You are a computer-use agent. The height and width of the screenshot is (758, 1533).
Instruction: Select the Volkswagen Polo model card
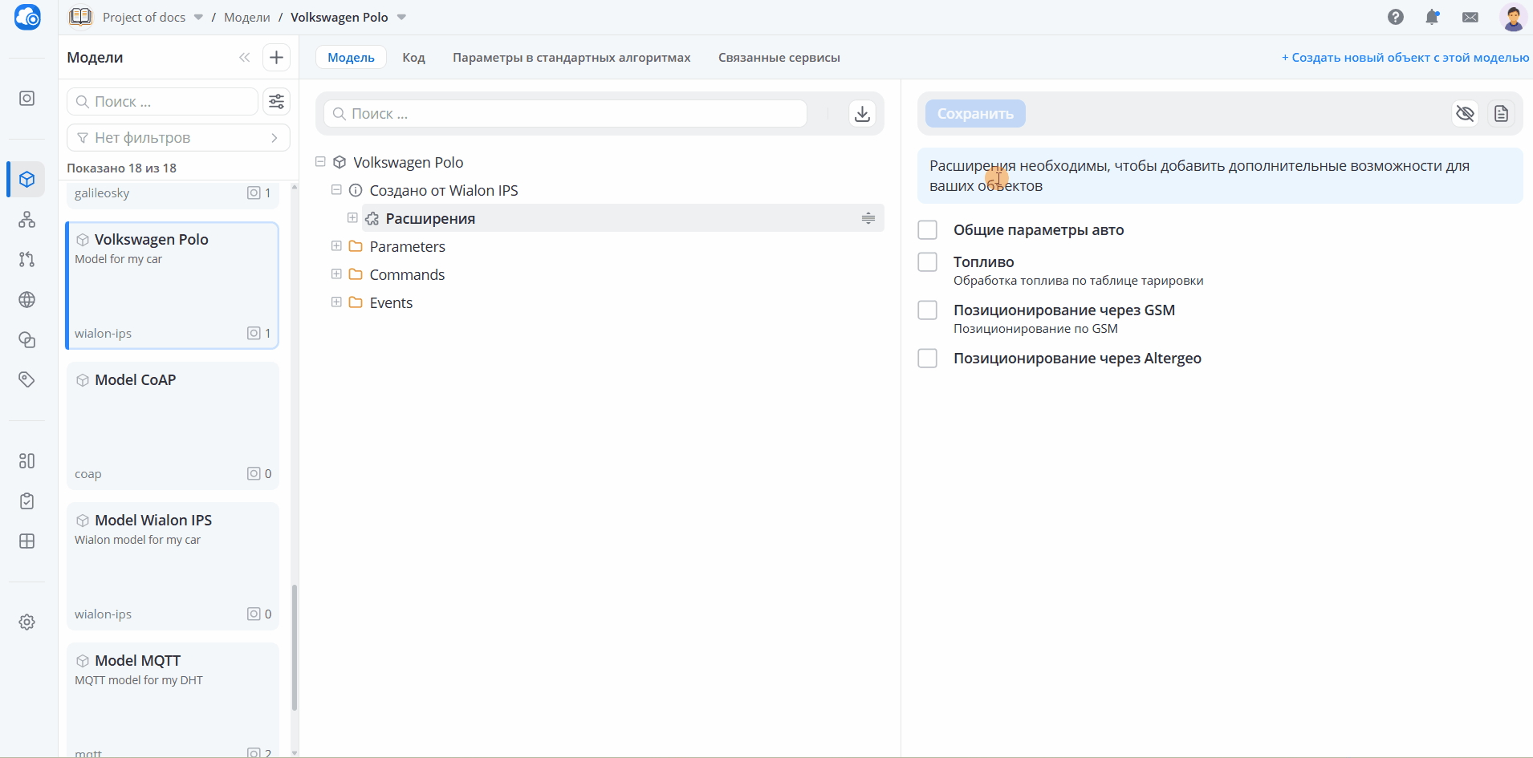coord(173,286)
